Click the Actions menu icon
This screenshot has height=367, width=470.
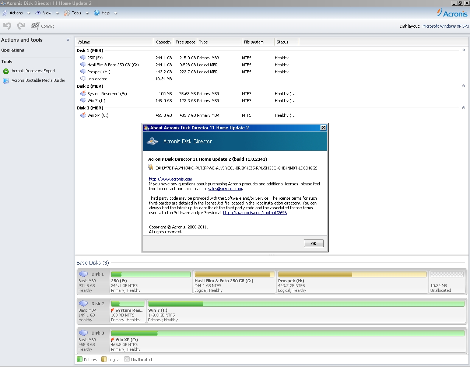[5, 13]
